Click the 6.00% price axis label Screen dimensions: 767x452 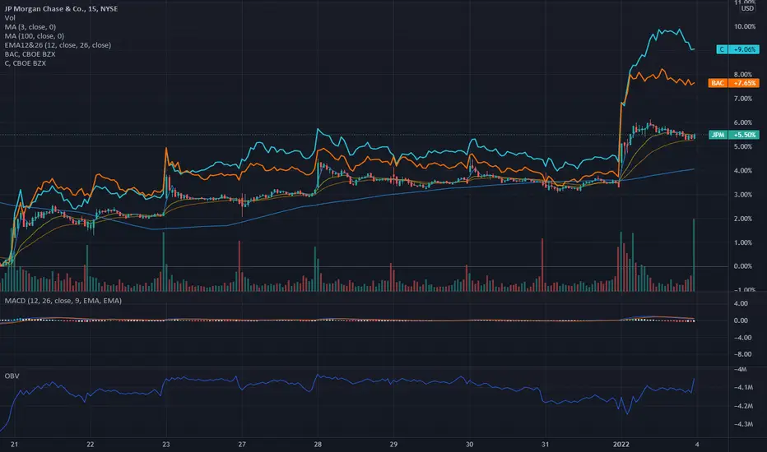click(x=743, y=122)
